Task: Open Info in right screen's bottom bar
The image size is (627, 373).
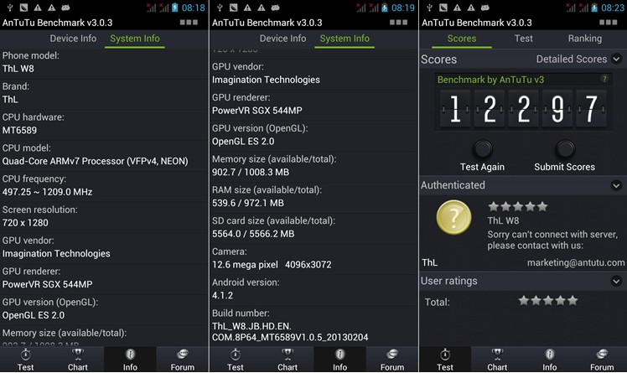Action: [549, 360]
